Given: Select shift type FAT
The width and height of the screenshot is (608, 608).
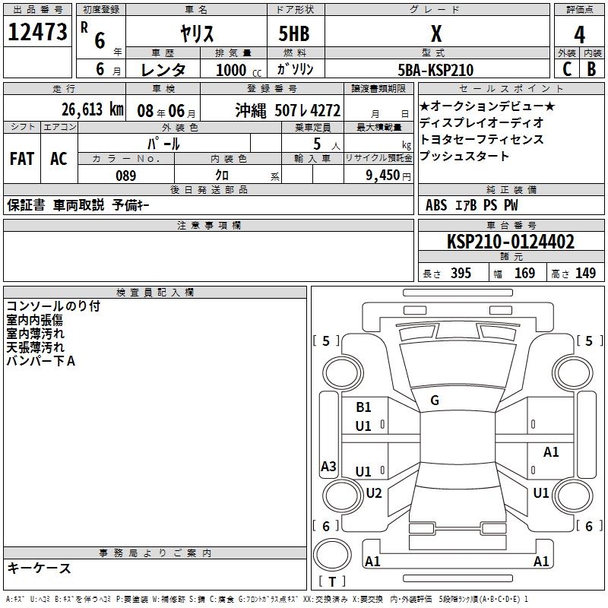Looking at the screenshot, I should click(x=22, y=159).
